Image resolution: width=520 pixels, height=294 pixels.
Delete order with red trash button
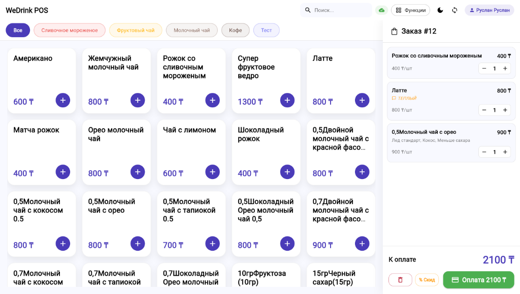click(x=400, y=280)
